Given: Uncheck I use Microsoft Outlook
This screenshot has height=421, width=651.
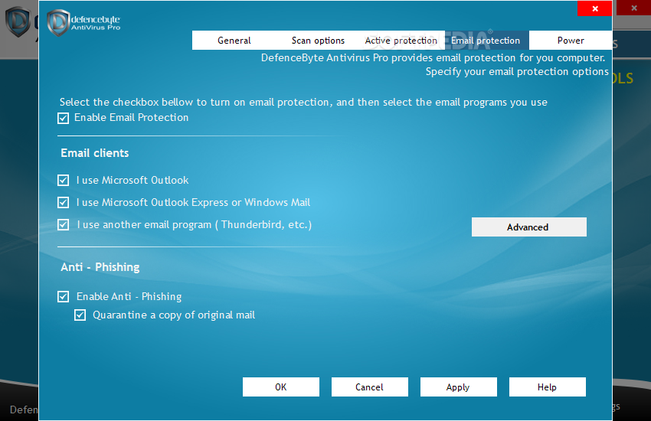Looking at the screenshot, I should tap(63, 181).
